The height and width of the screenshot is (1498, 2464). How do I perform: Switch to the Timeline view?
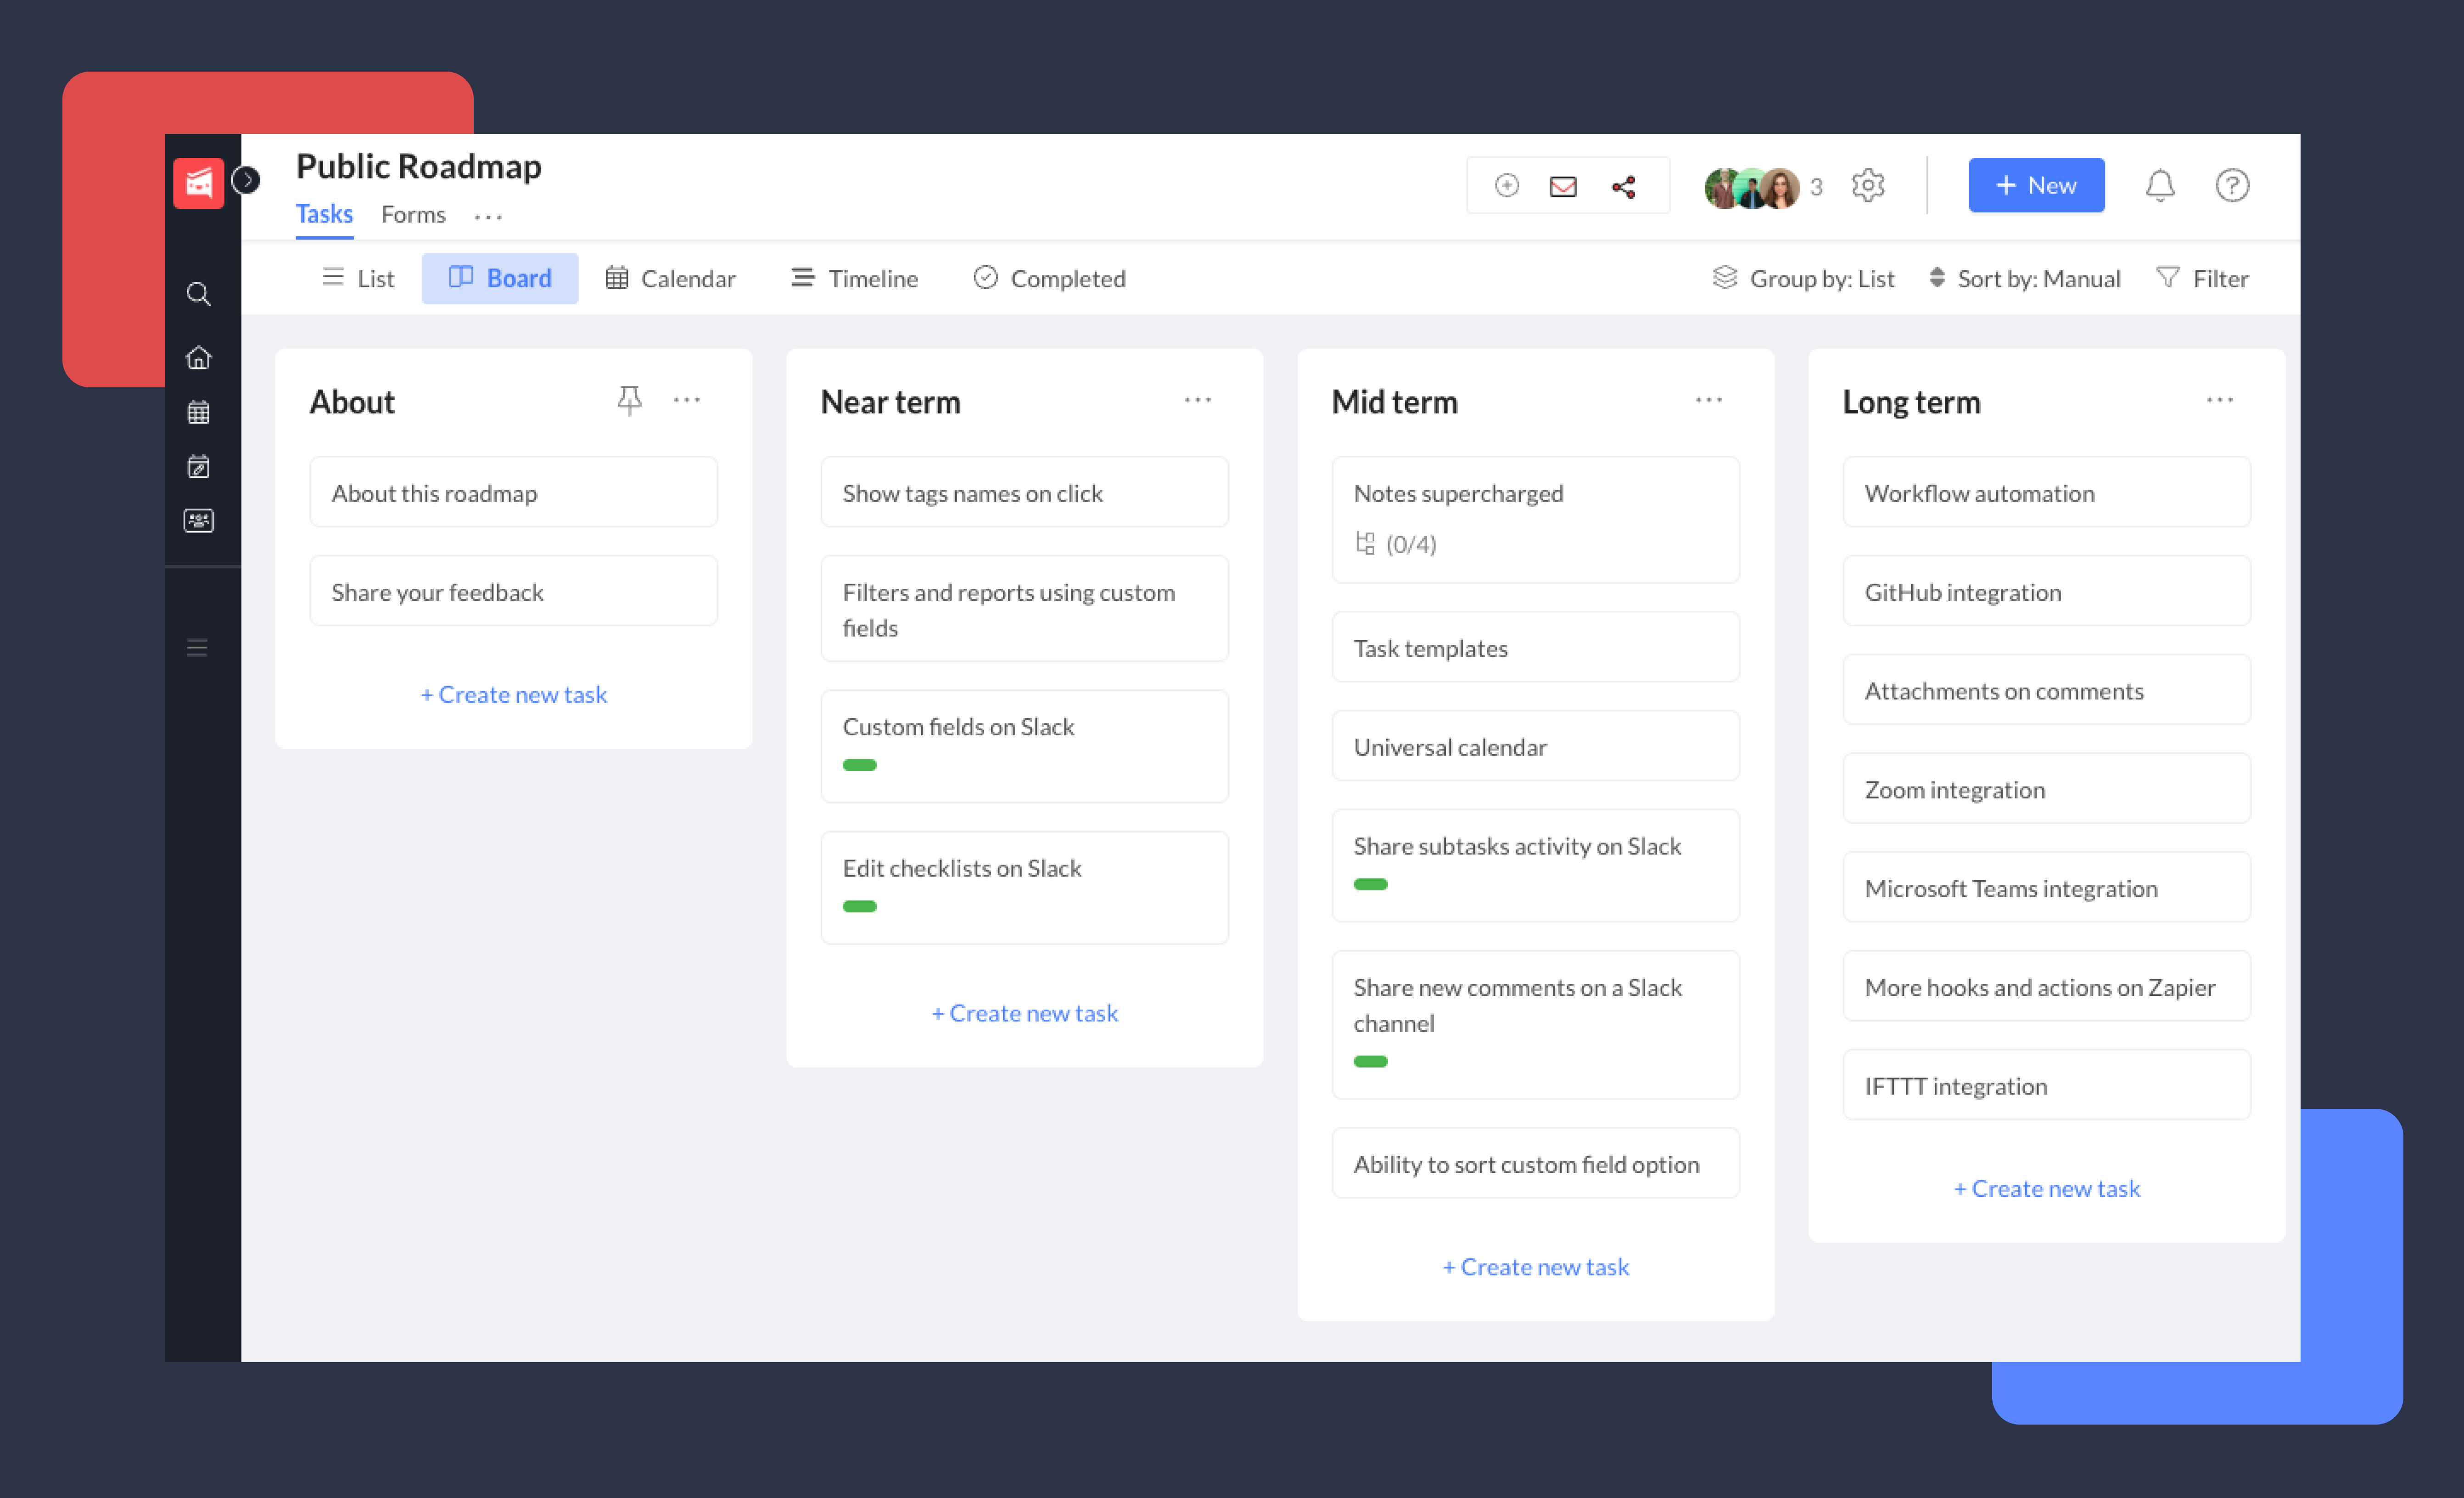pos(853,278)
